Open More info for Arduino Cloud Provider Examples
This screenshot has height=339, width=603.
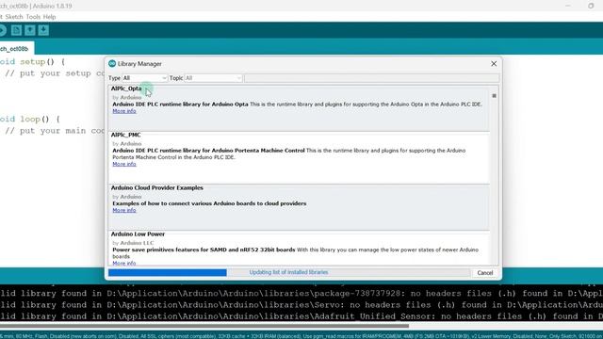124,210
